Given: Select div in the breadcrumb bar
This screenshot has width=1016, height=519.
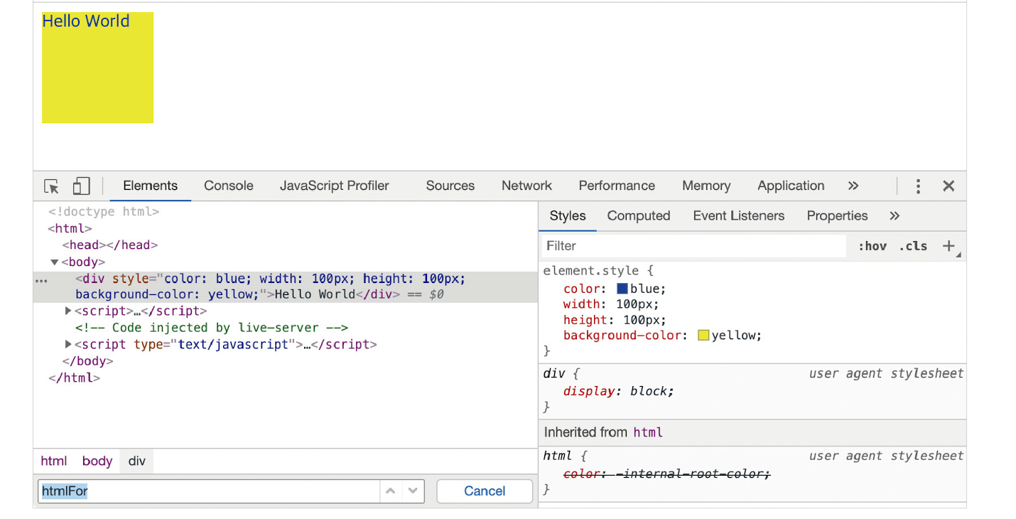Looking at the screenshot, I should tap(137, 461).
